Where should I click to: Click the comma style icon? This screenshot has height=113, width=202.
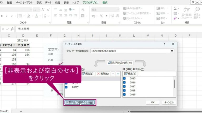point(107,16)
